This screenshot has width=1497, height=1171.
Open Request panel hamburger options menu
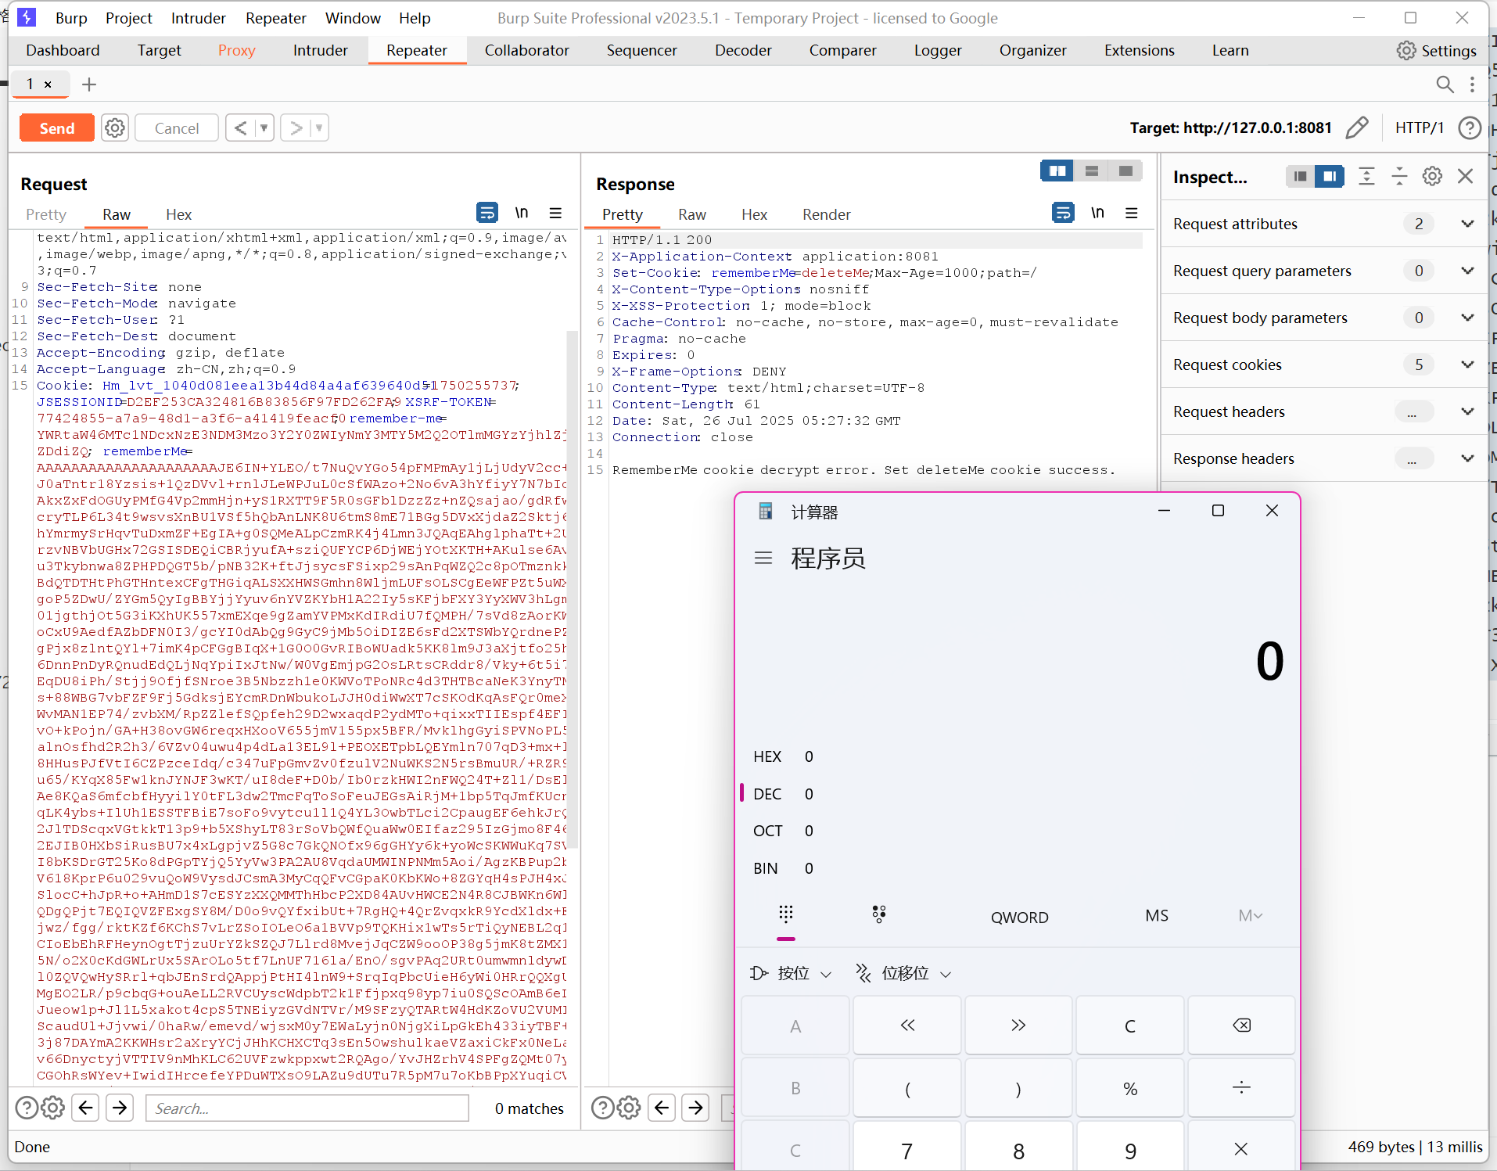click(555, 213)
